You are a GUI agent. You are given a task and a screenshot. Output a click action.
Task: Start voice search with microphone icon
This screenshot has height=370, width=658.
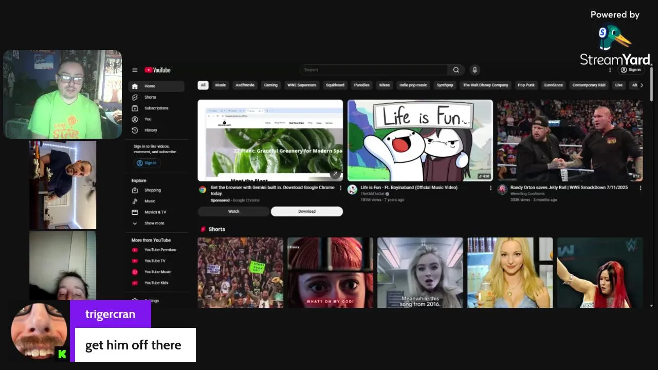click(x=474, y=70)
